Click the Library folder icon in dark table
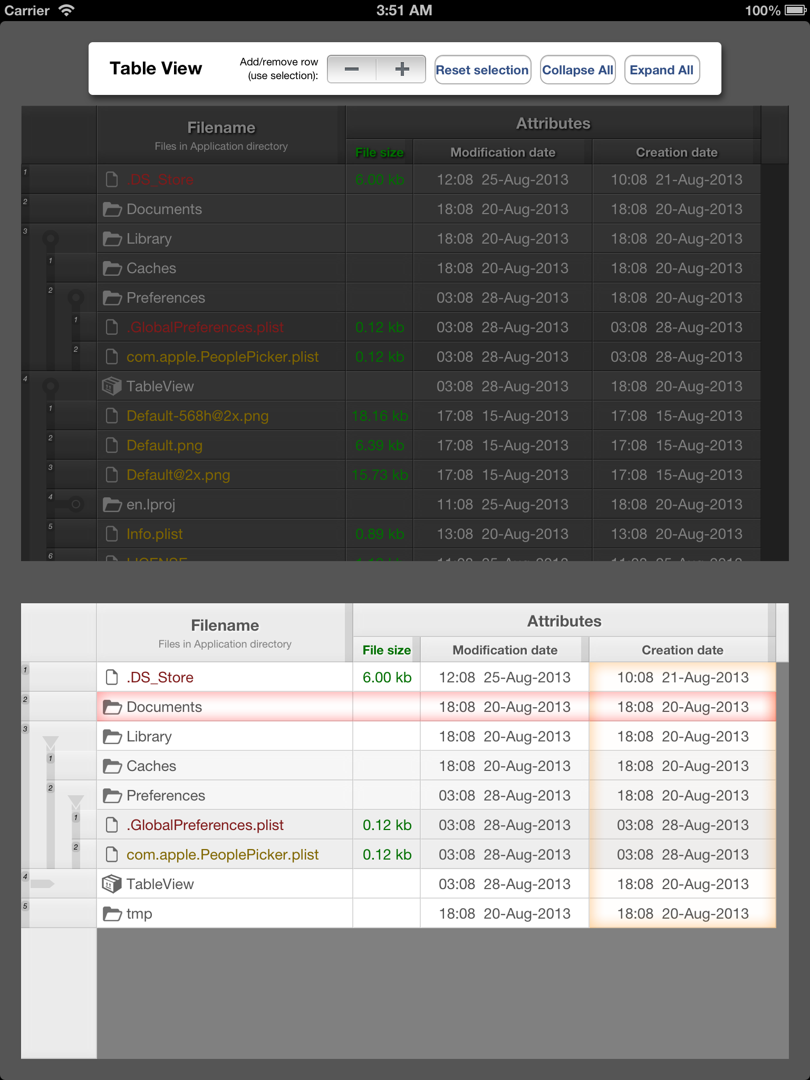This screenshot has height=1080, width=810. click(x=112, y=239)
